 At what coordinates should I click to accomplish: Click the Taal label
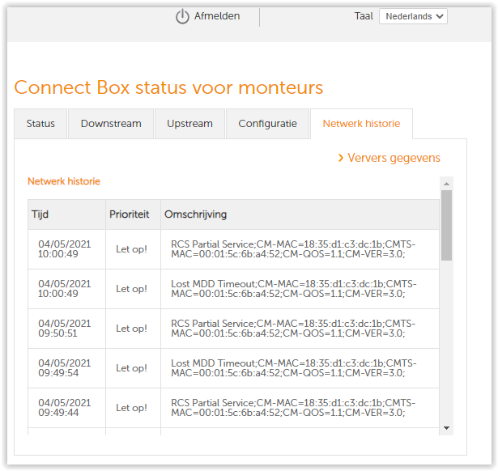click(364, 16)
